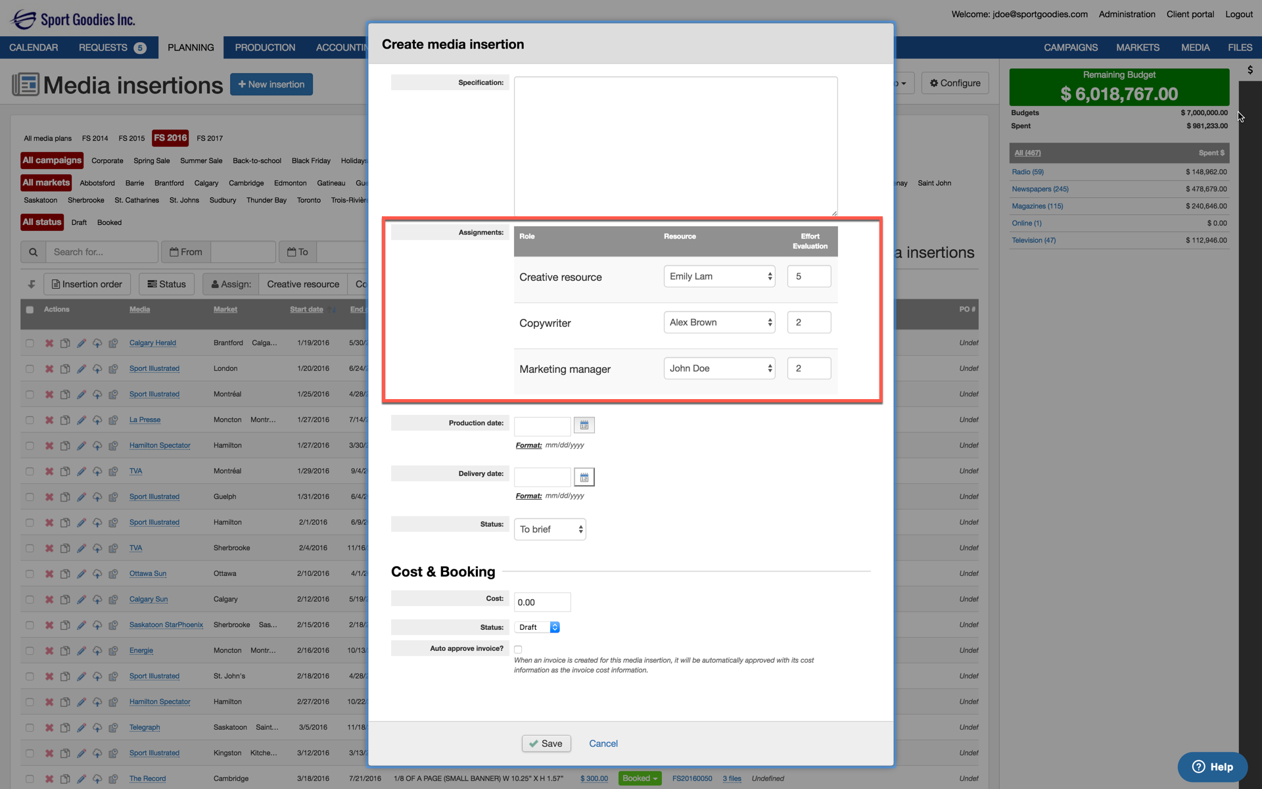This screenshot has width=1262, height=789.
Task: Click pencil edit icon on Sport Illustrated London row
Action: click(x=81, y=369)
